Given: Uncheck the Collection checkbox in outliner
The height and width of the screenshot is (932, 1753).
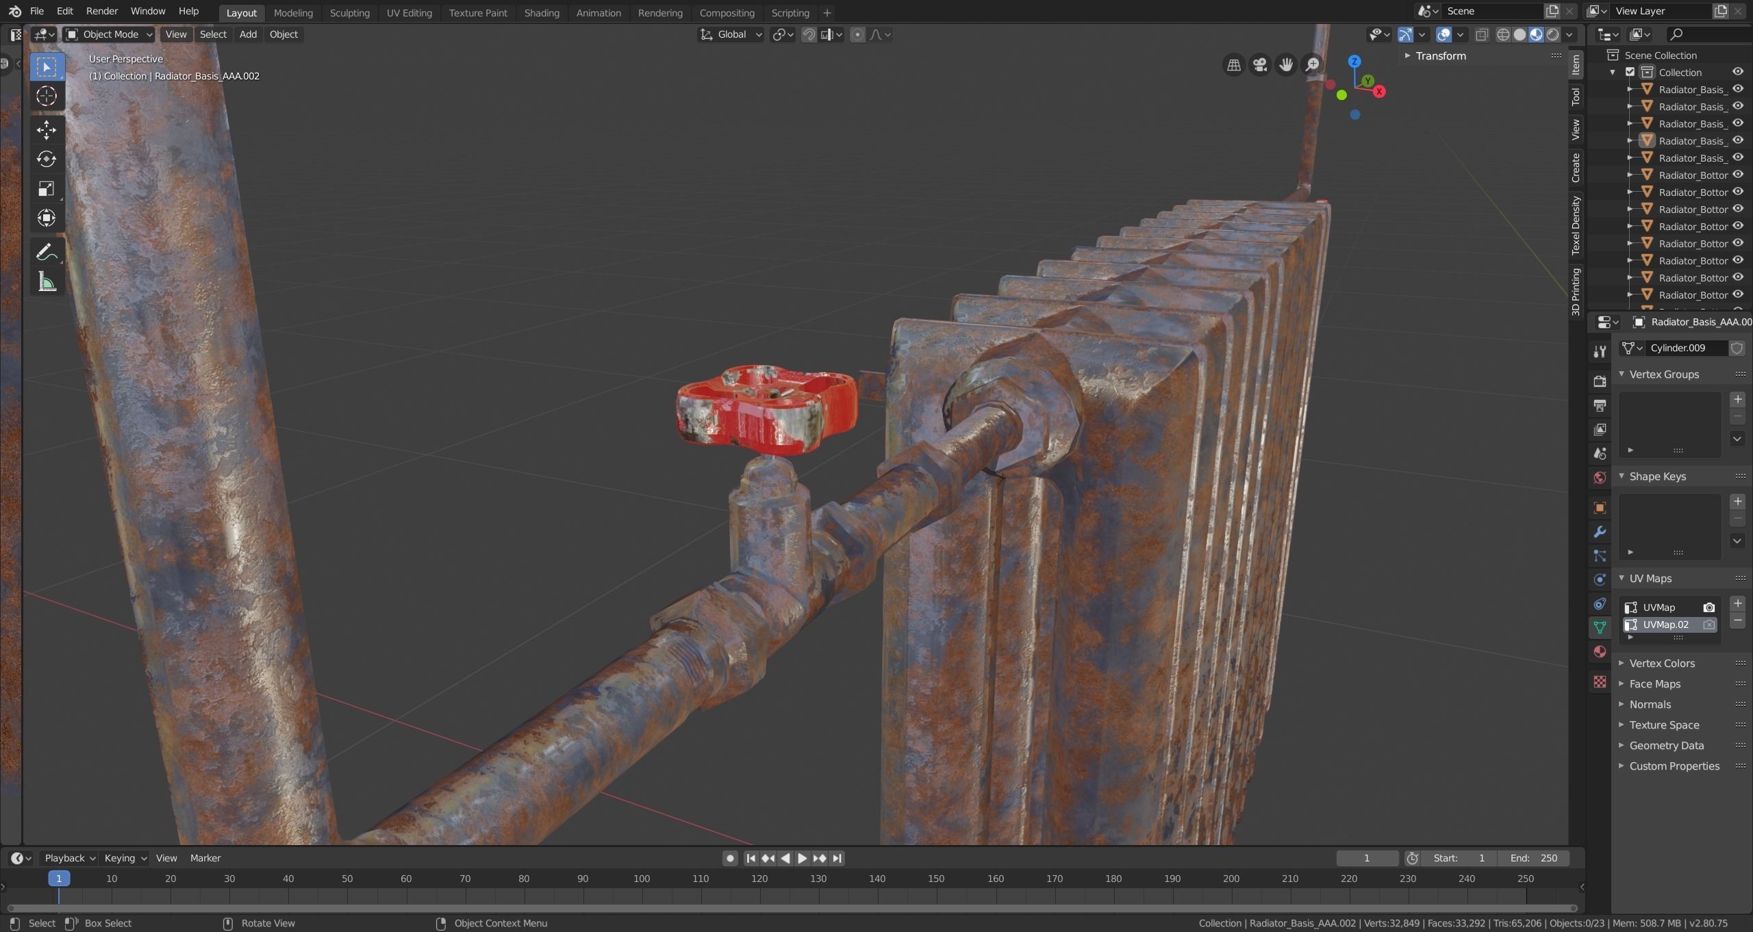Looking at the screenshot, I should point(1630,72).
